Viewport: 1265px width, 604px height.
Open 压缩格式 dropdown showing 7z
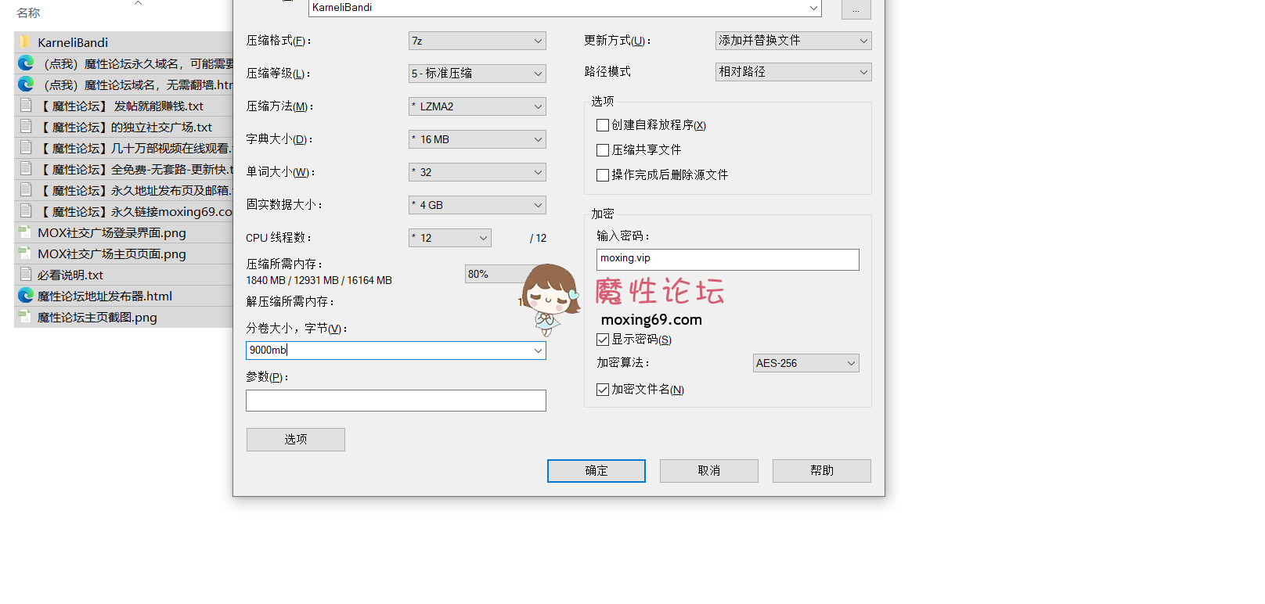coord(477,41)
